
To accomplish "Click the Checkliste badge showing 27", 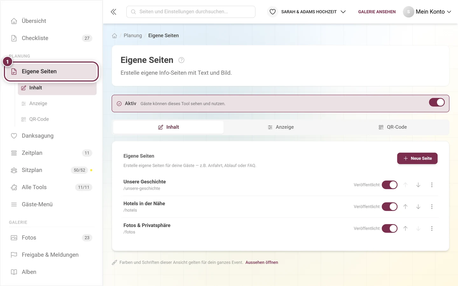I will tap(87, 38).
